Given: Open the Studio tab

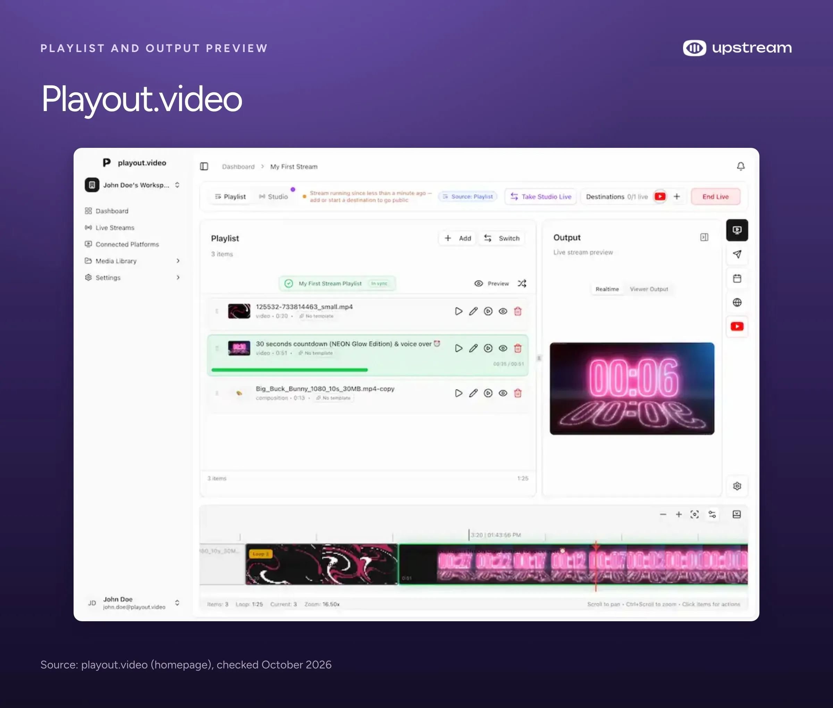Looking at the screenshot, I should 274,197.
